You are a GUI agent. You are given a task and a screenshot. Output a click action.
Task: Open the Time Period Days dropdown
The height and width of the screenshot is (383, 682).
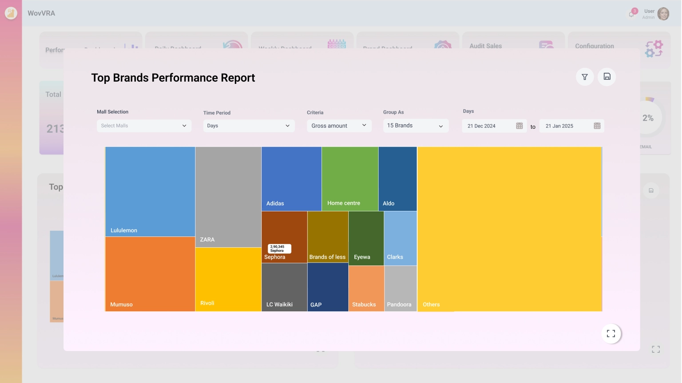pos(249,126)
